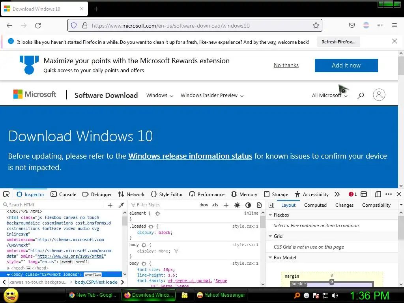
Task: Open the Compatibility sidebar tab
Action: [x=376, y=205]
